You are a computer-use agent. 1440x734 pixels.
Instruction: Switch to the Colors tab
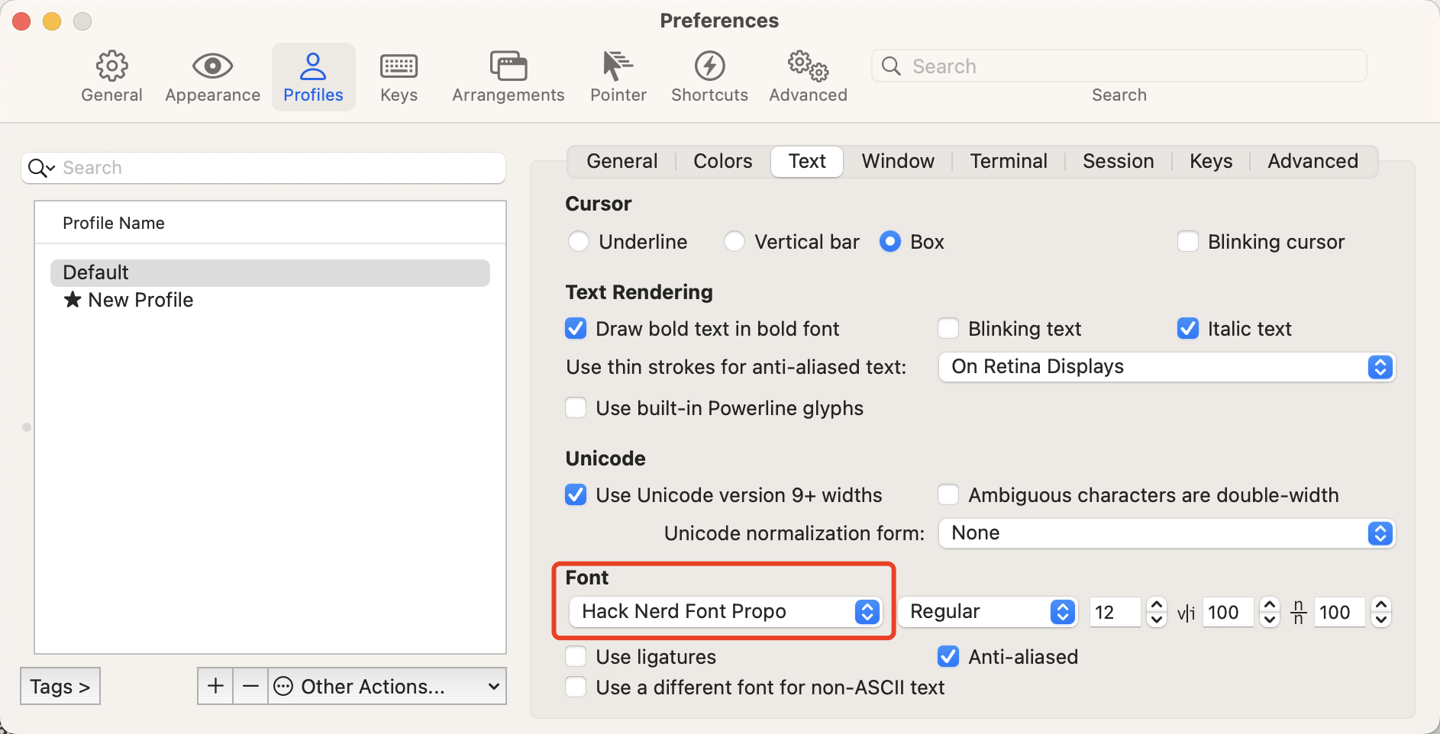(722, 162)
